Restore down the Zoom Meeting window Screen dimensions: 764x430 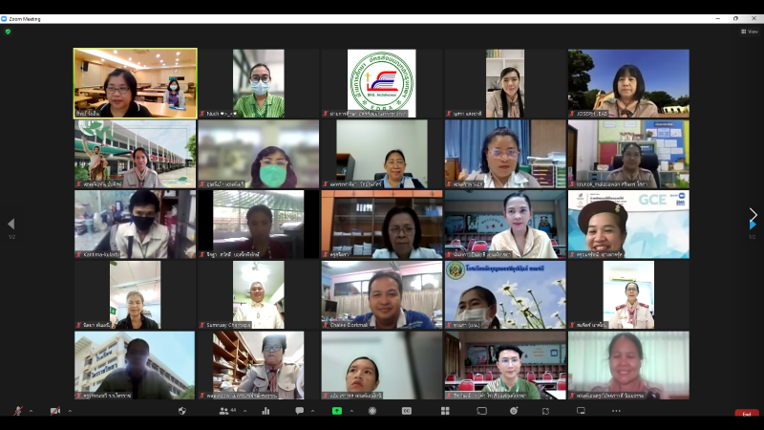[735, 18]
